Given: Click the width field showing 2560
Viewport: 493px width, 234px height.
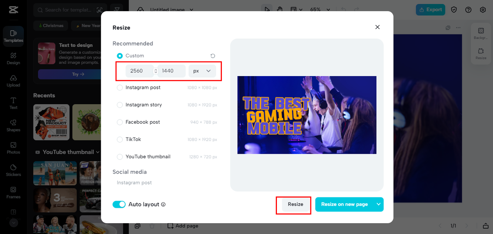Looking at the screenshot, I should click(139, 71).
